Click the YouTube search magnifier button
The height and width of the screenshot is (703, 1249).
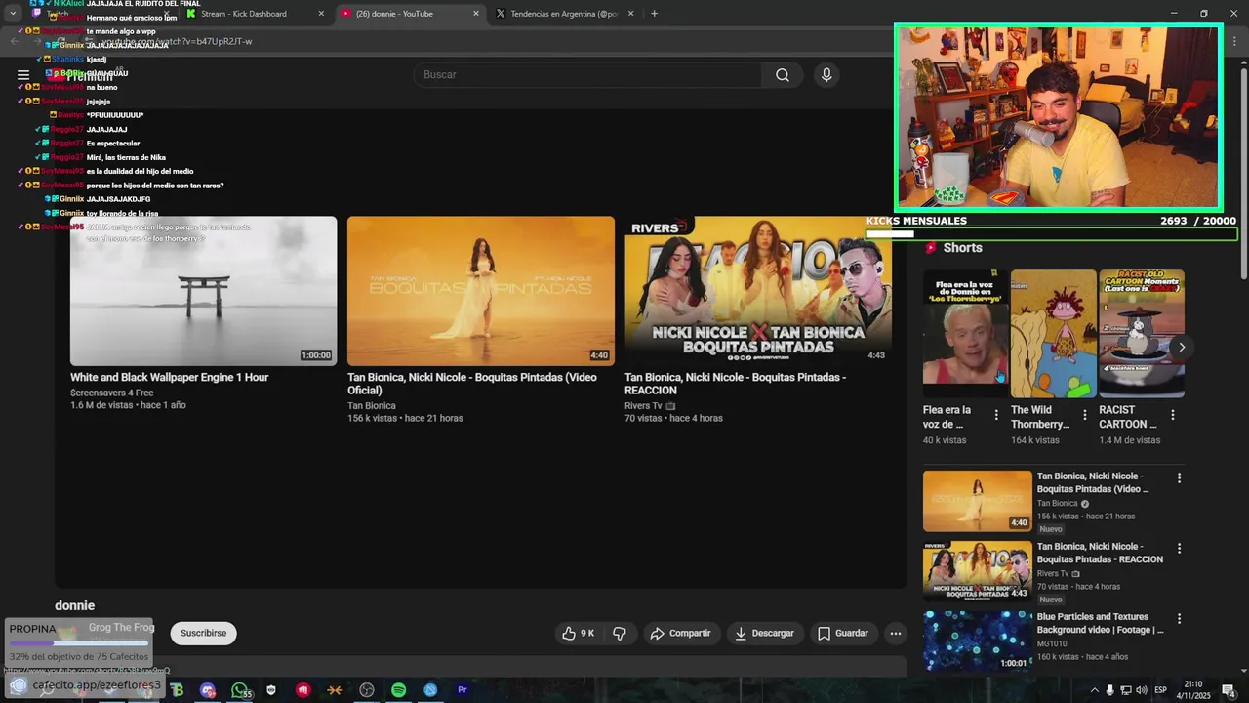tap(783, 75)
